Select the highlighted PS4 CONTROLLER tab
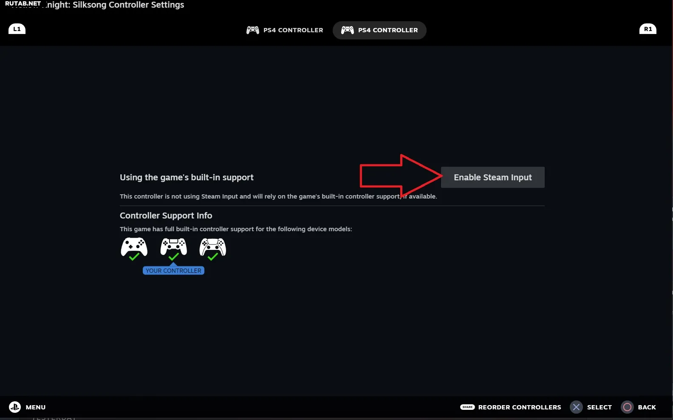 pos(379,30)
